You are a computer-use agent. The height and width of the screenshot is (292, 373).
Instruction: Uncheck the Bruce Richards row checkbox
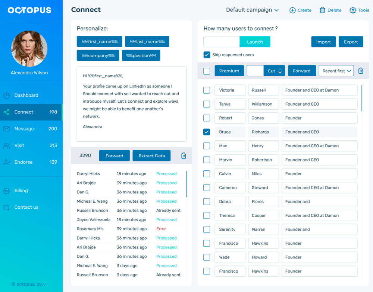207,132
